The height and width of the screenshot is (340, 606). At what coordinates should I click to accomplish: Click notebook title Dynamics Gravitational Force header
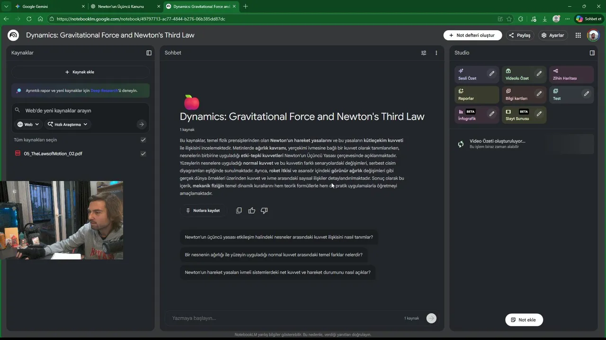(110, 35)
